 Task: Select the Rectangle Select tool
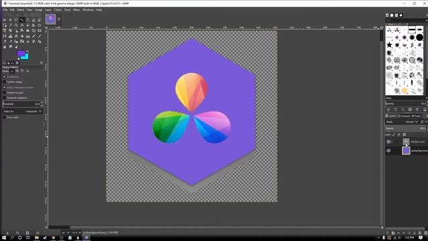5,20
